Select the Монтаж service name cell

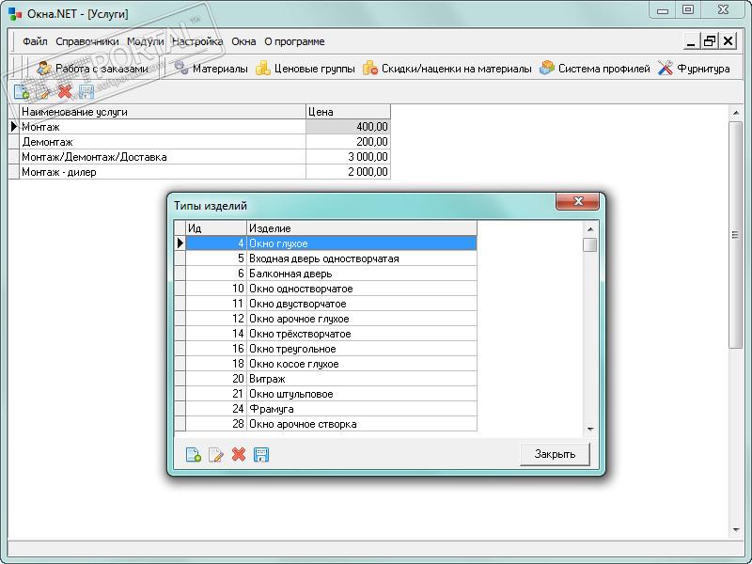(x=163, y=127)
